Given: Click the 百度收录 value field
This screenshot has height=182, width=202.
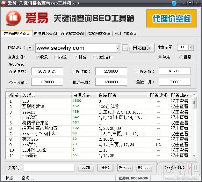Looking at the screenshot, I should pyautogui.click(x=111, y=71).
